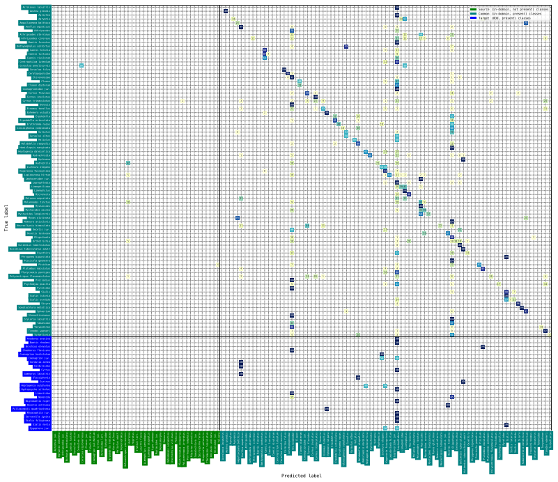Image resolution: width=558 pixels, height=482 pixels.
Task: Click the "Target (OOD, present) classes" legend text
Action: click(504, 18)
